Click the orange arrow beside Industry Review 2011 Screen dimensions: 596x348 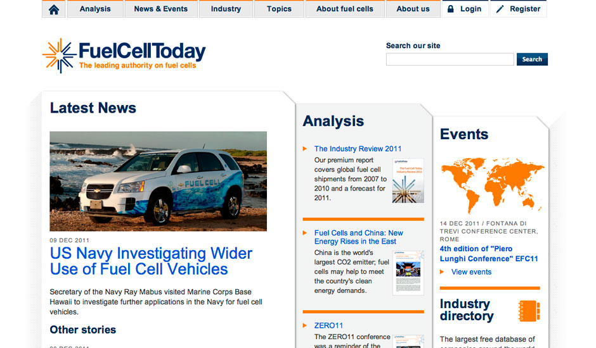[x=305, y=149]
